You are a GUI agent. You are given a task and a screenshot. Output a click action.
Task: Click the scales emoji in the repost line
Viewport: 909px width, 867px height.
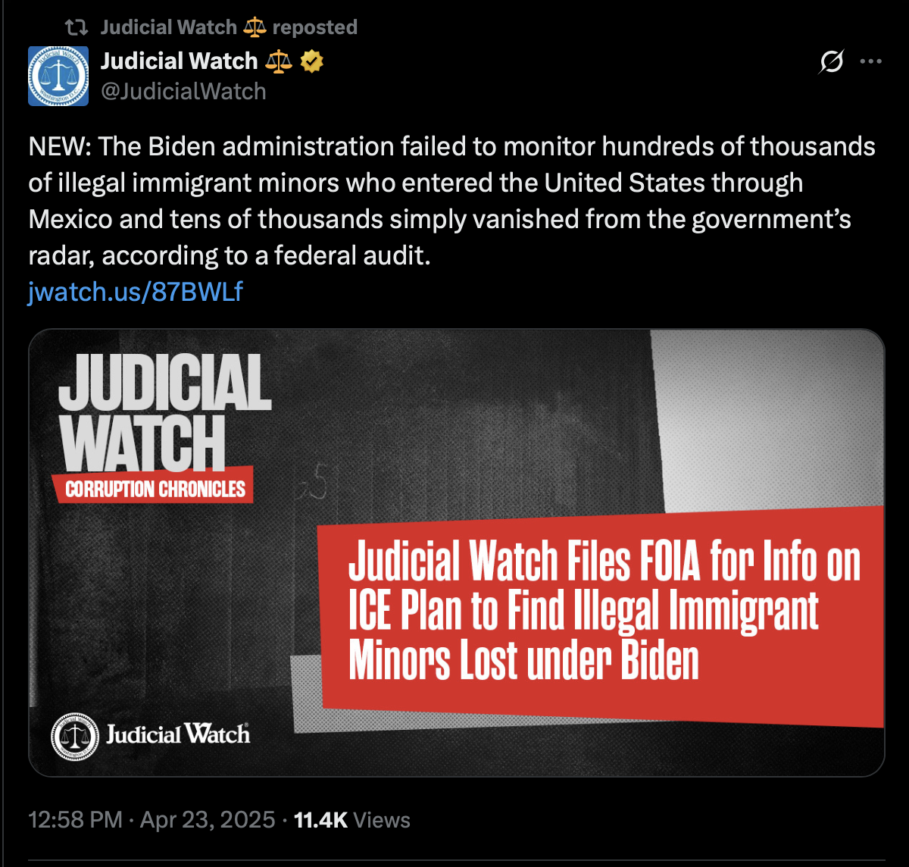pos(255,27)
